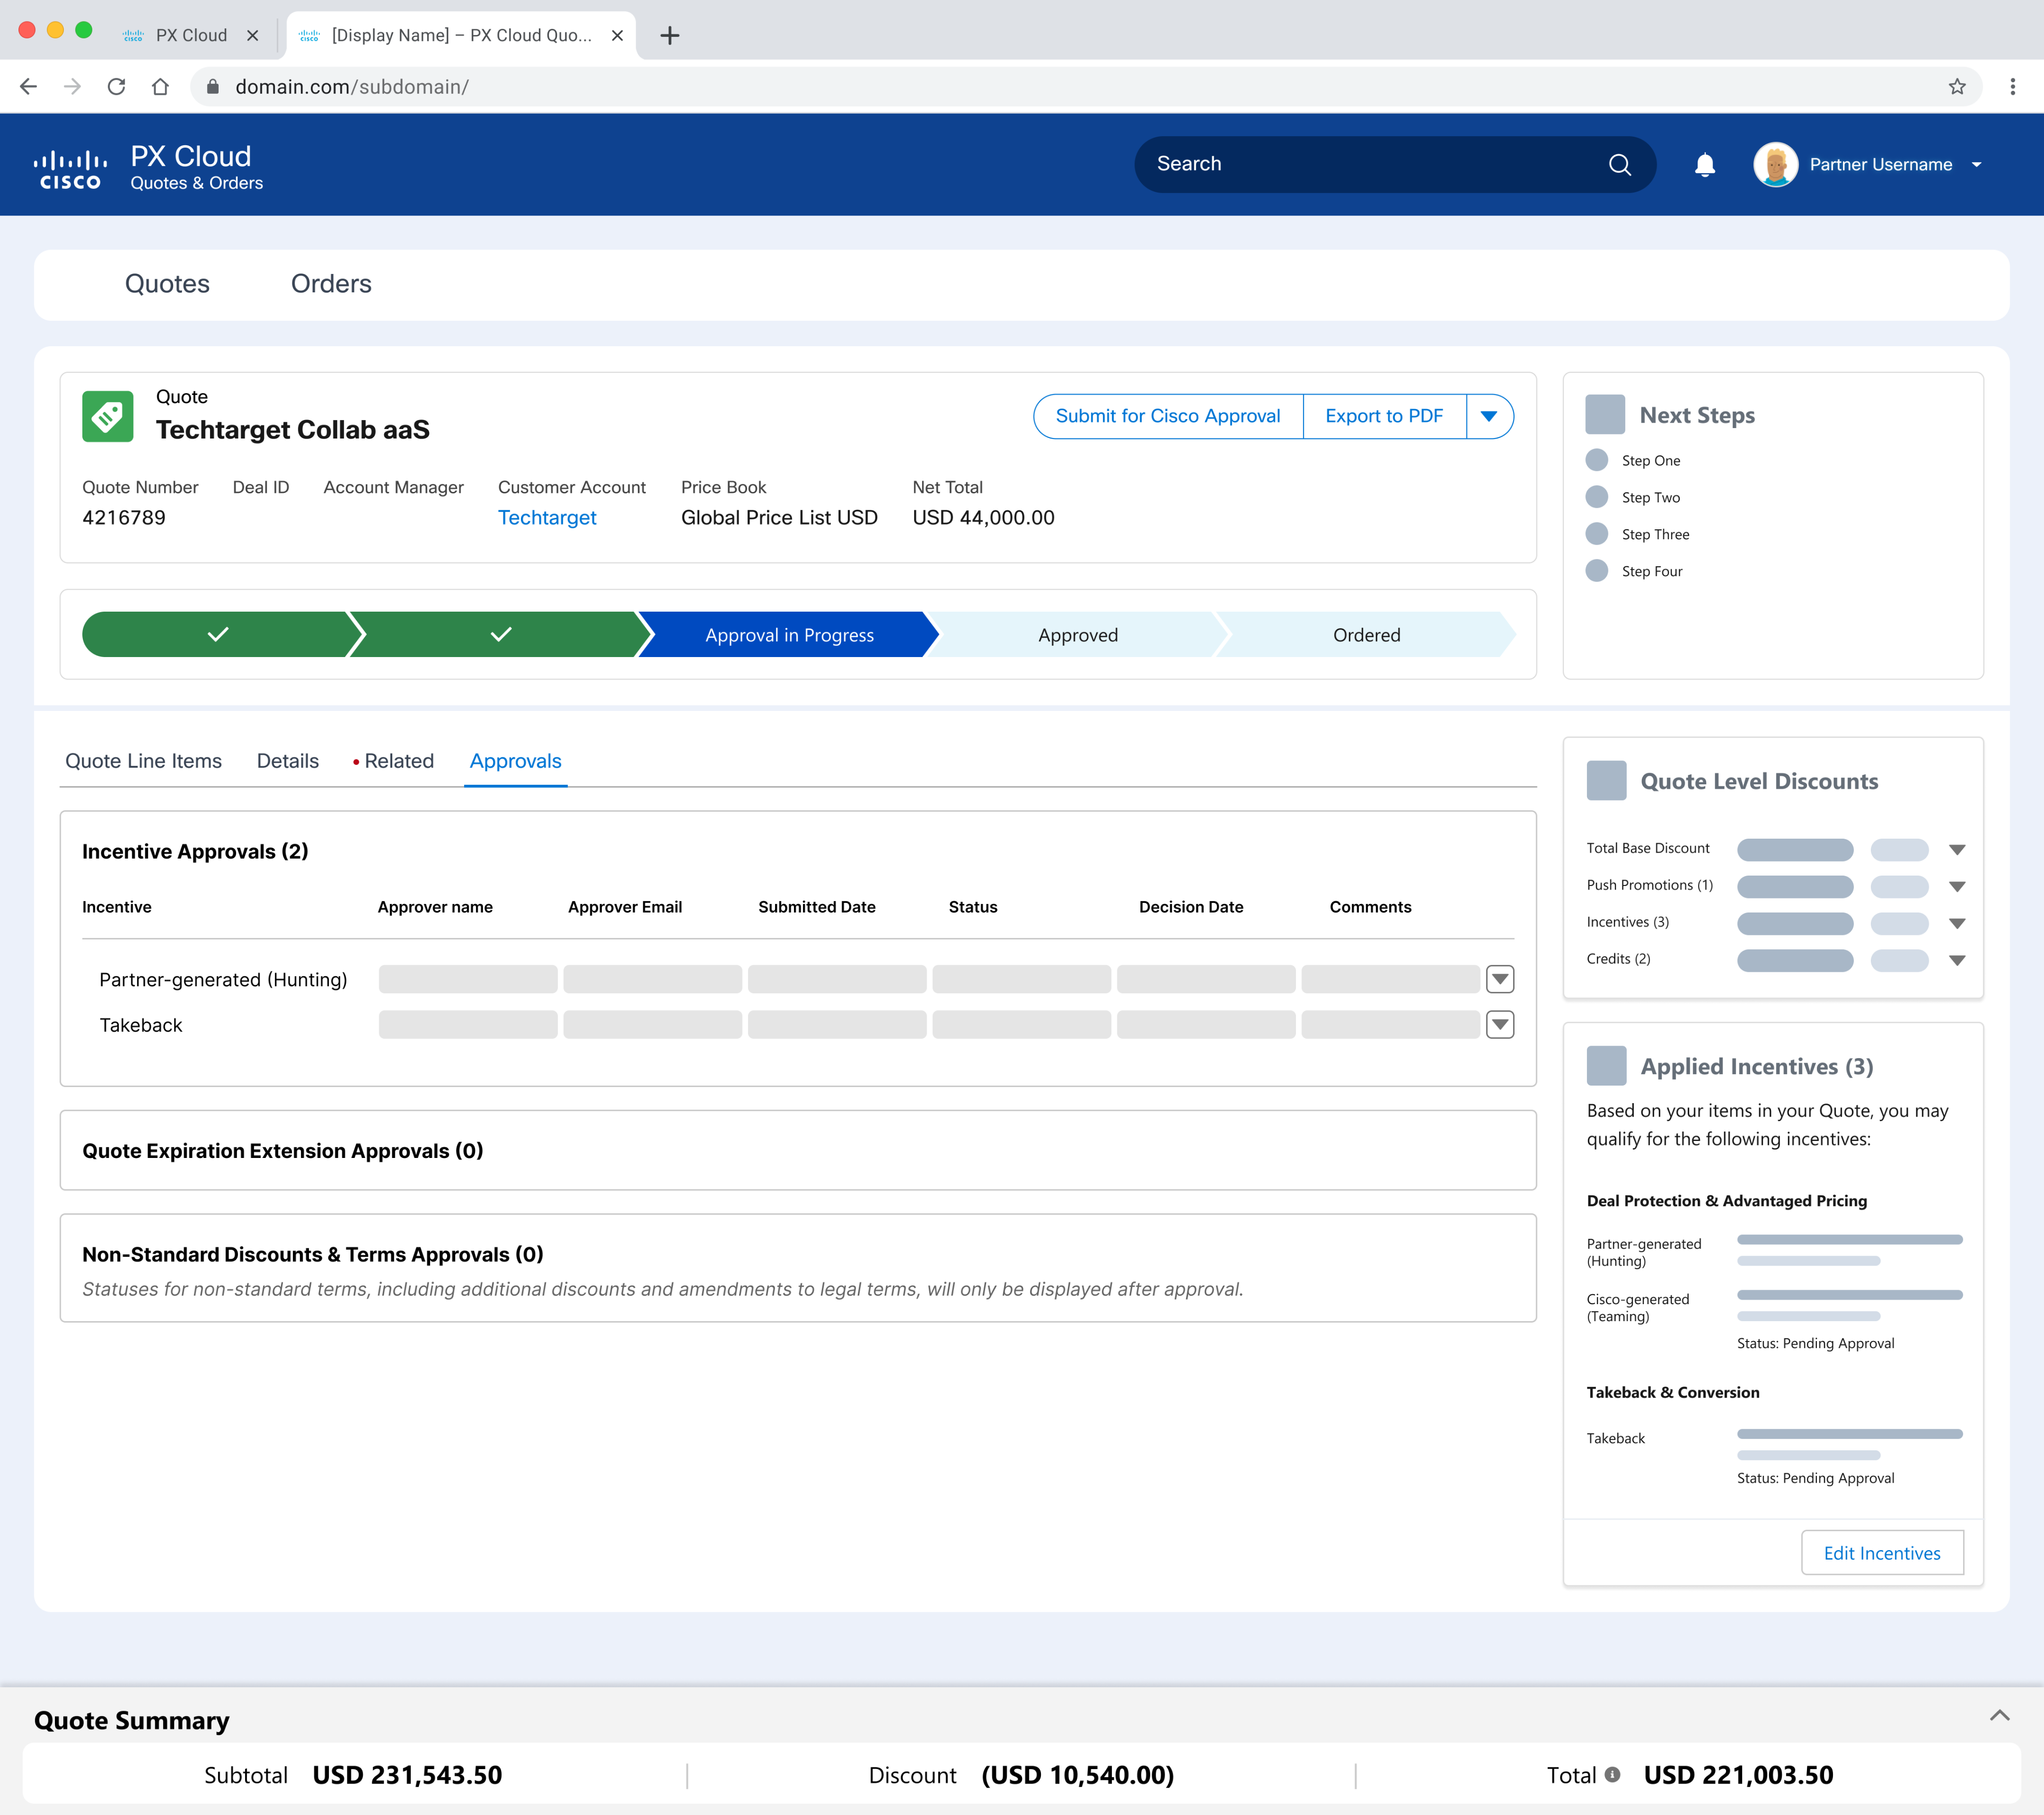Image resolution: width=2044 pixels, height=1815 pixels.
Task: Click the search magnifier icon
Action: click(x=1619, y=165)
